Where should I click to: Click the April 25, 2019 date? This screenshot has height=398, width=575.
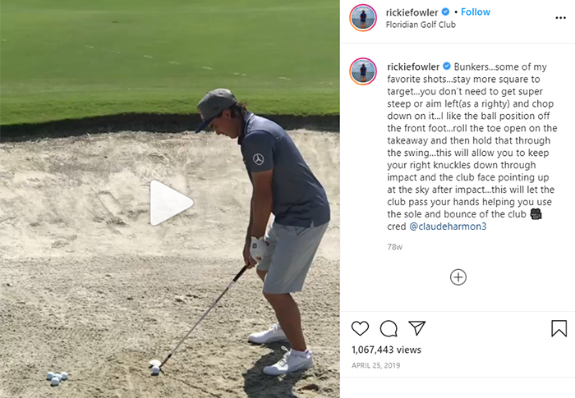pos(376,365)
